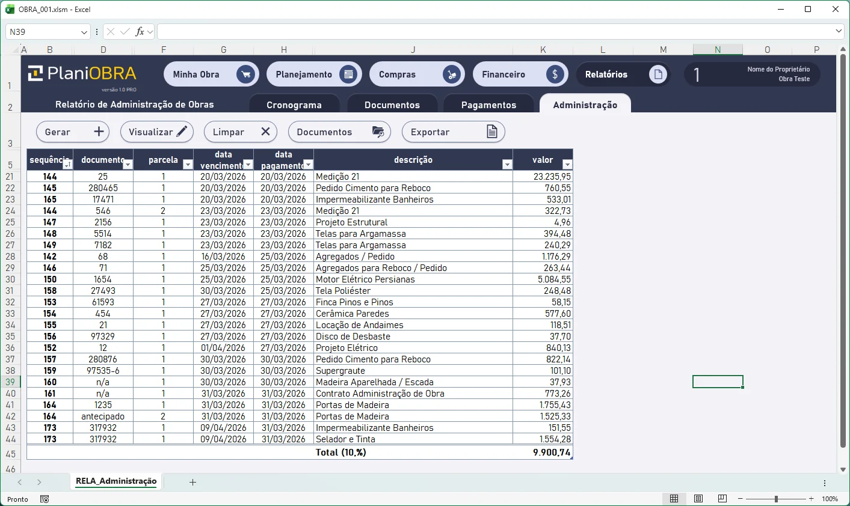This screenshot has height=506, width=850.
Task: Select the row 39 header
Action: click(x=10, y=382)
